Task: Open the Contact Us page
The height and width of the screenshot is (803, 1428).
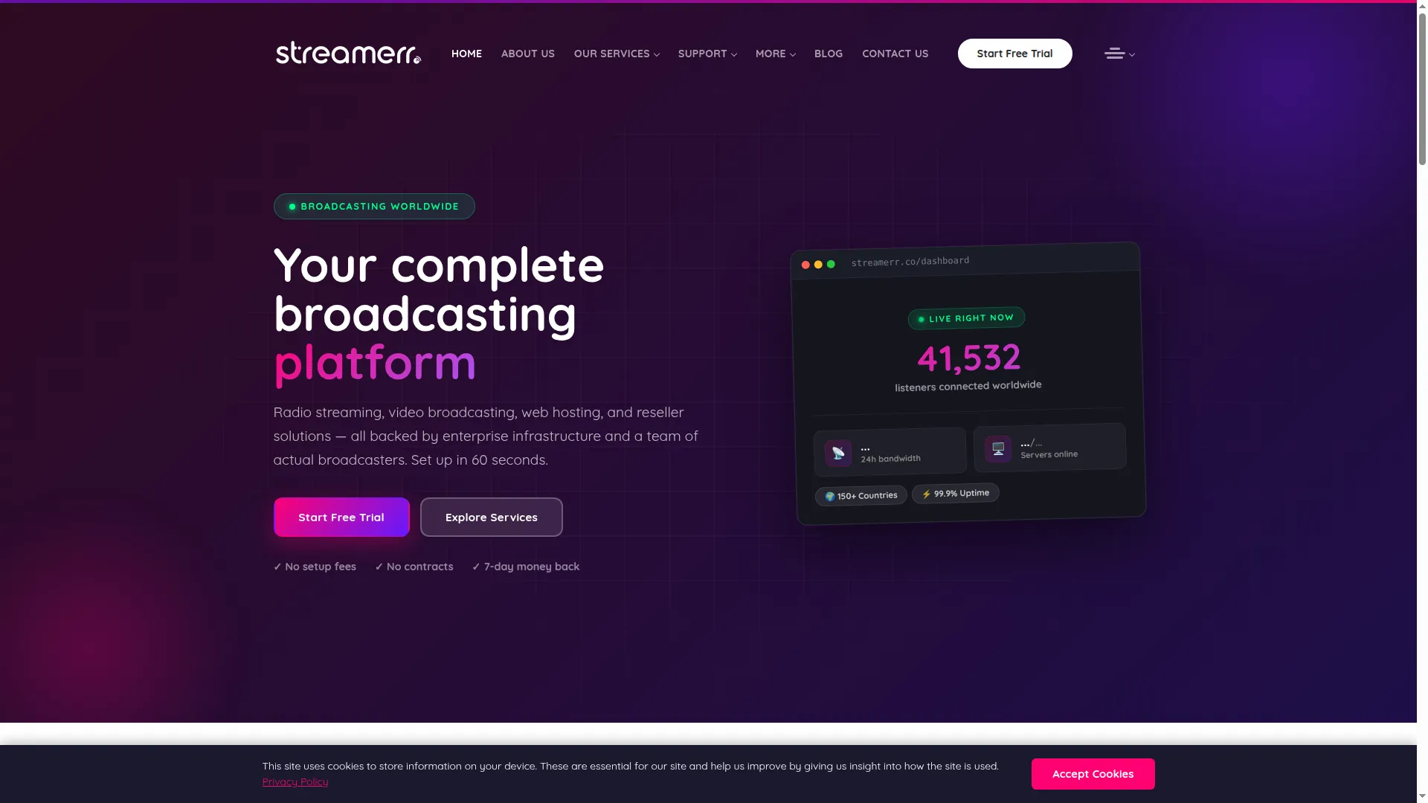Action: (895, 54)
